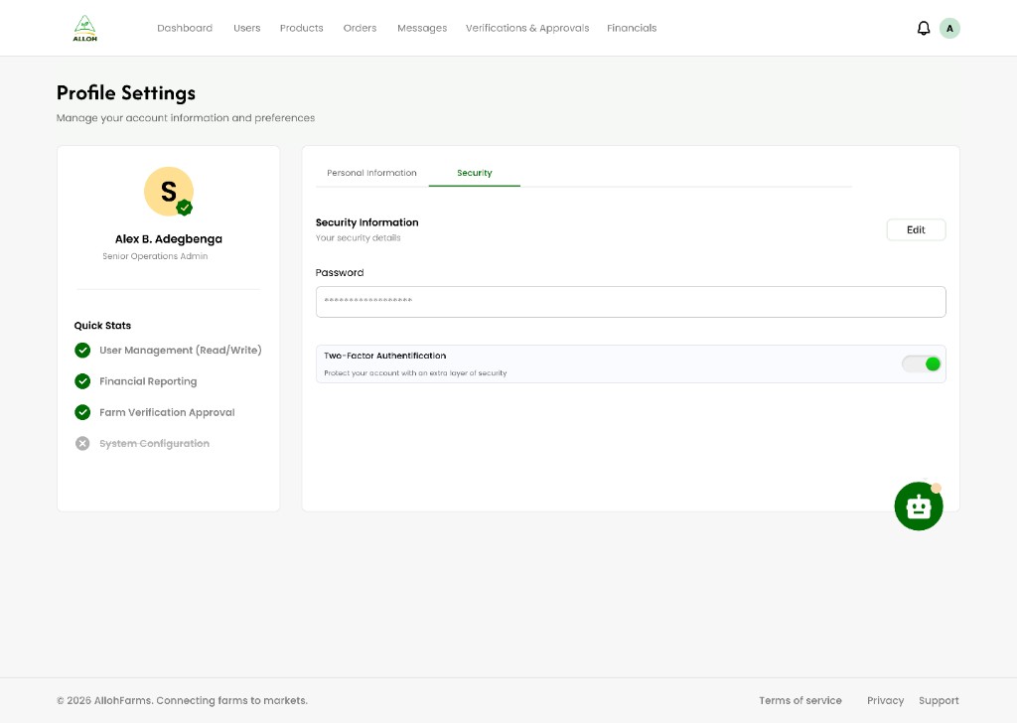Click the Two-Factor Authentication label
Screen dimensions: 1017x723
tap(385, 356)
